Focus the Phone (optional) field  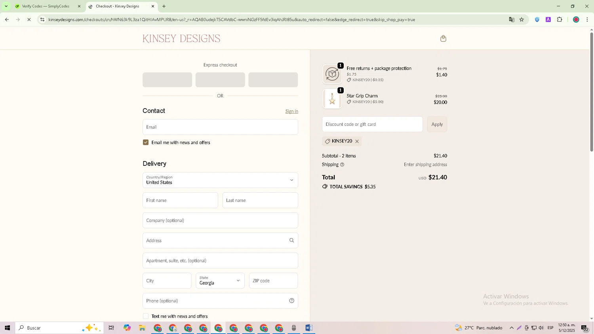220,301
